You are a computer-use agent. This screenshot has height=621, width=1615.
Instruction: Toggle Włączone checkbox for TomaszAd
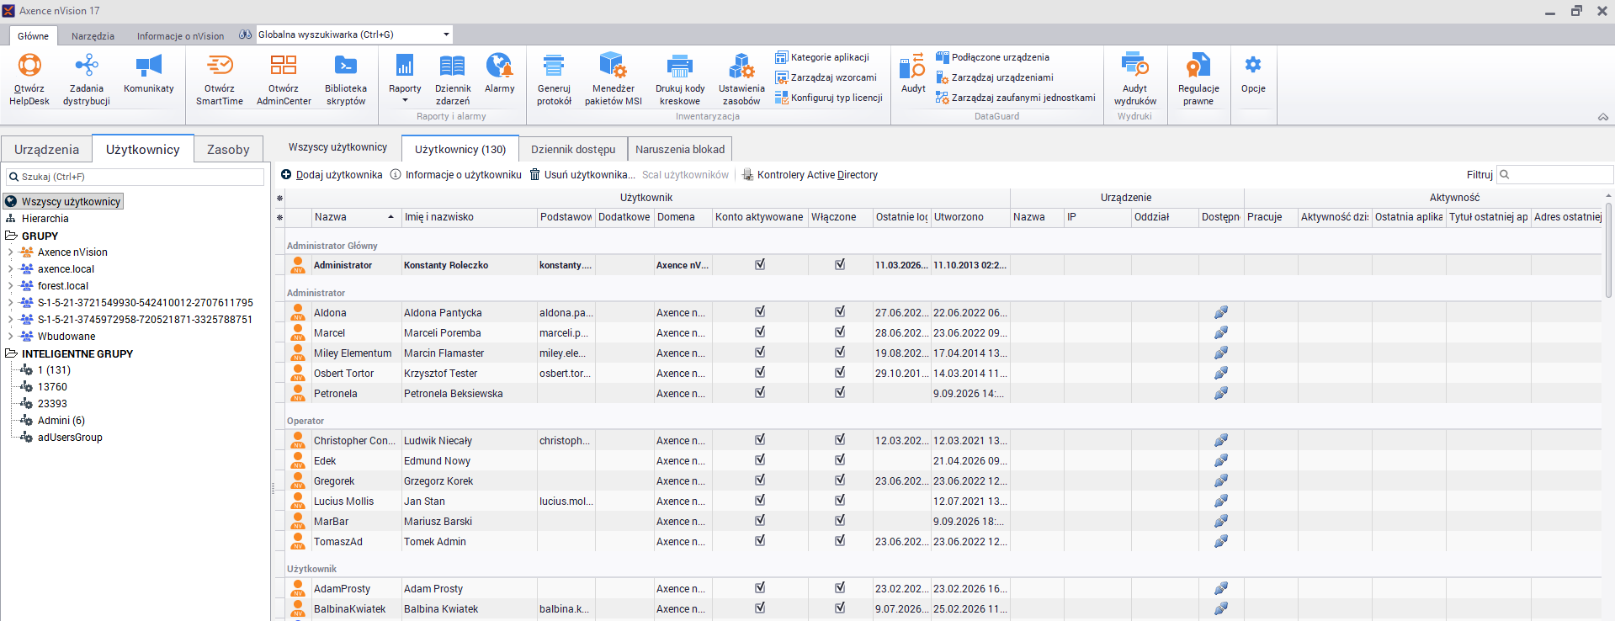tap(840, 540)
